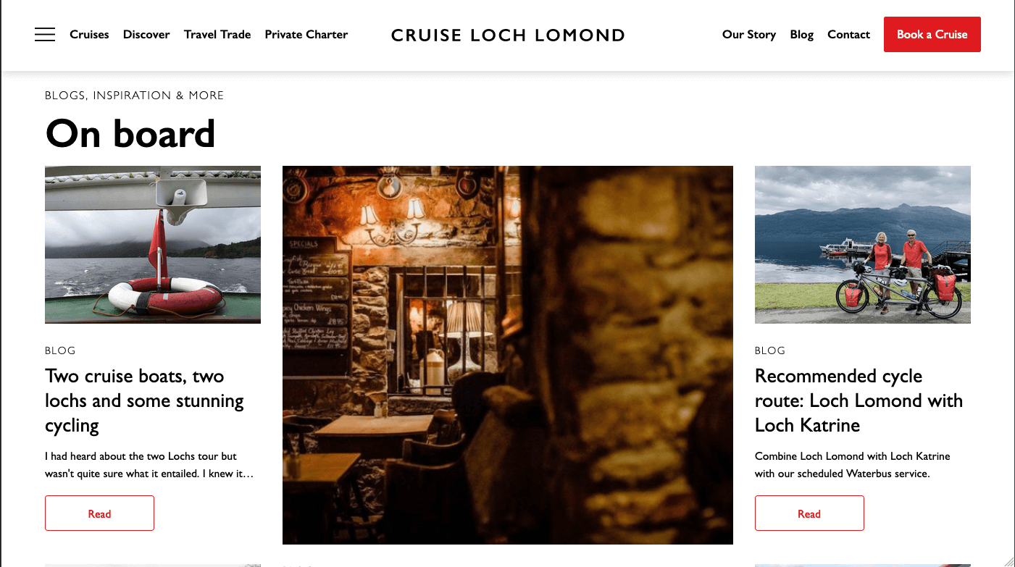The width and height of the screenshot is (1015, 567).
Task: Click Read under the two lochs cycling post
Action: tap(99, 513)
